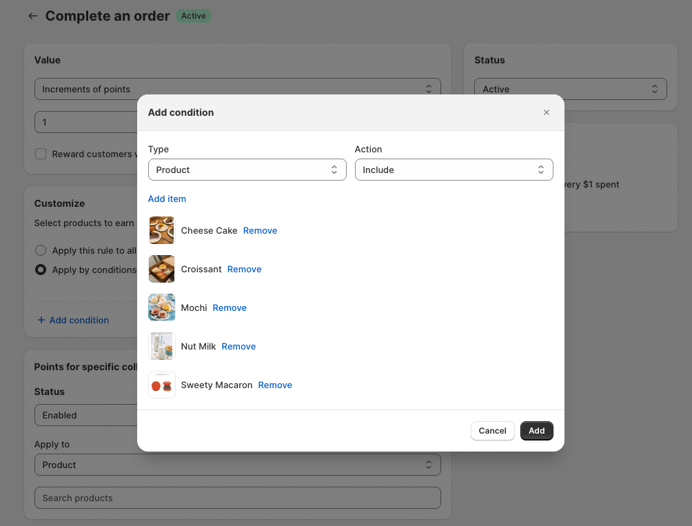Check the Reward customers checkbox
692x526 pixels.
pyautogui.click(x=41, y=154)
